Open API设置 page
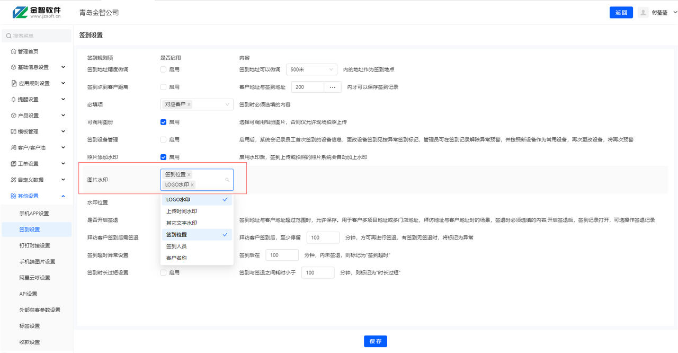This screenshot has width=678, height=353. (28, 294)
